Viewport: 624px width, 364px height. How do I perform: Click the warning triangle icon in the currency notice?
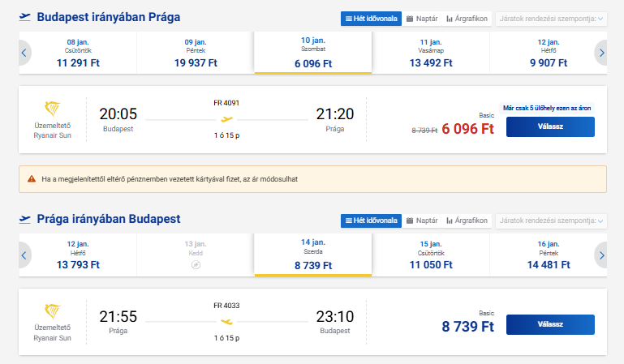31,178
